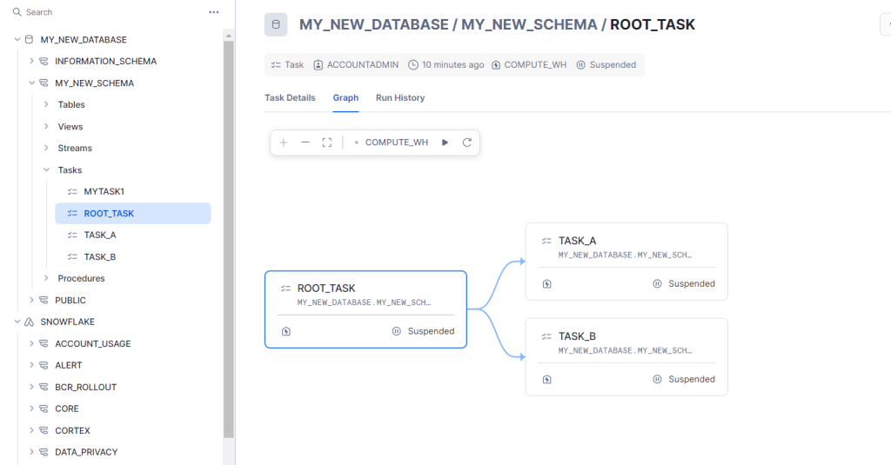The width and height of the screenshot is (891, 465).
Task: Switch to the Task Details tab
Action: click(x=290, y=97)
